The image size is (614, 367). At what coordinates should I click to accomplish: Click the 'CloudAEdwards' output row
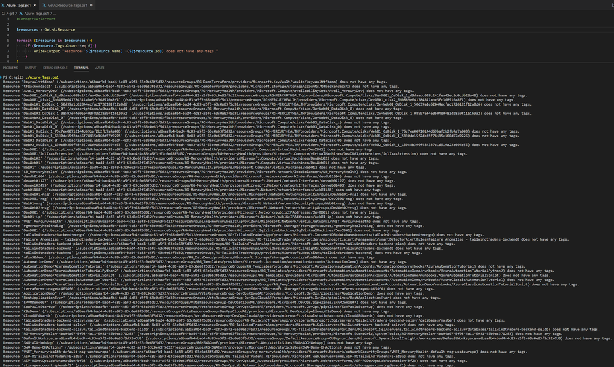[213, 316]
